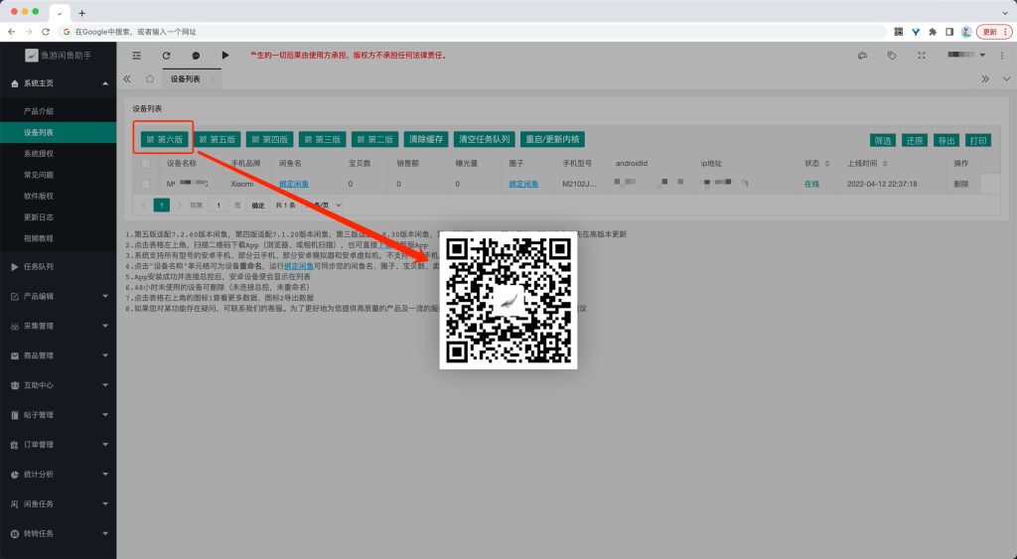Click the chat bubble icon in the toolbar

196,56
